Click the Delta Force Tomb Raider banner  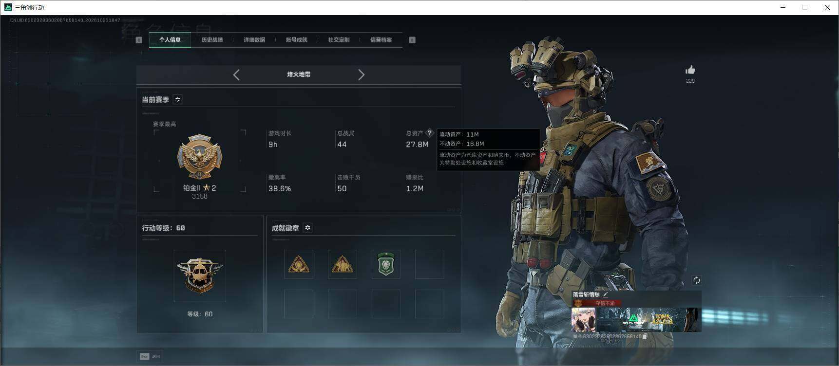tap(649, 320)
